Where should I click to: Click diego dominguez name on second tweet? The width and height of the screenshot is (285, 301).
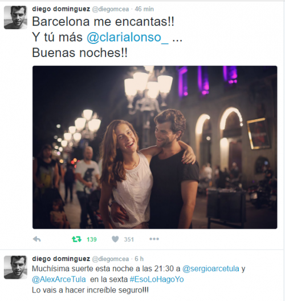tap(61, 259)
